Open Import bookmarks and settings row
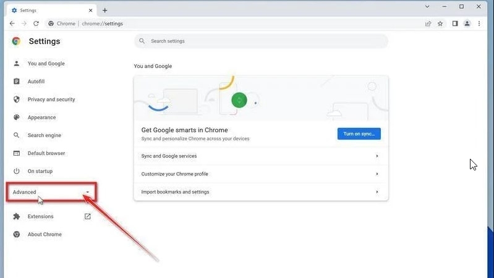The height and width of the screenshot is (278, 494). coord(261,192)
